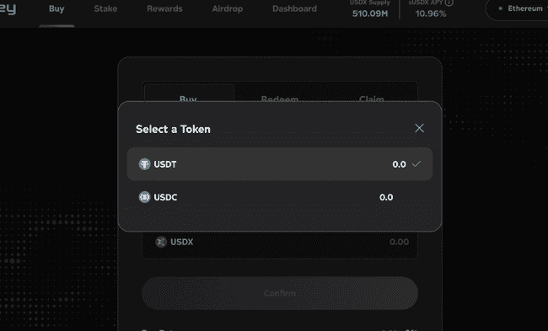548x331 pixels.
Task: Click the USDT Tether coin icon
Action: 144,164
